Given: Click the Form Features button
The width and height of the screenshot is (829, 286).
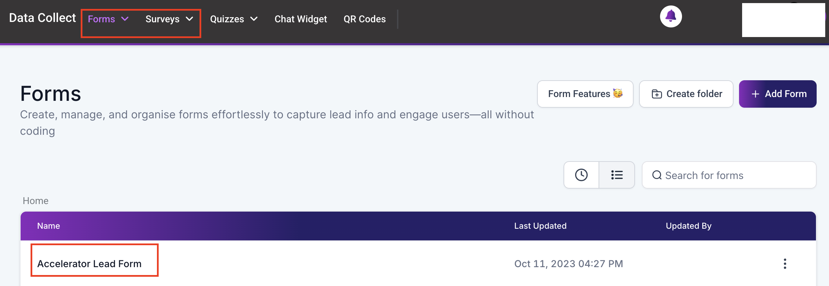Looking at the screenshot, I should point(585,94).
